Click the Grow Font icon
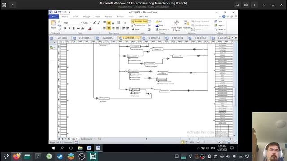 pos(95,23)
